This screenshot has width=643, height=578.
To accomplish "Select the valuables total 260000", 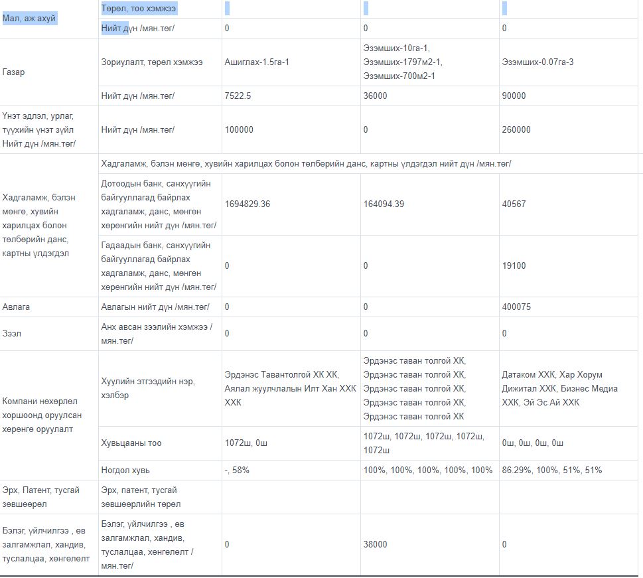I will pos(516,130).
